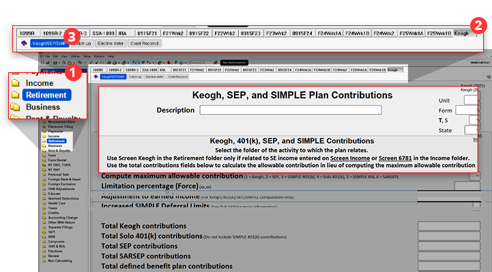This screenshot has width=492, height=272.
Task: Select the 1045 & NOL folder
Action: 57,246
